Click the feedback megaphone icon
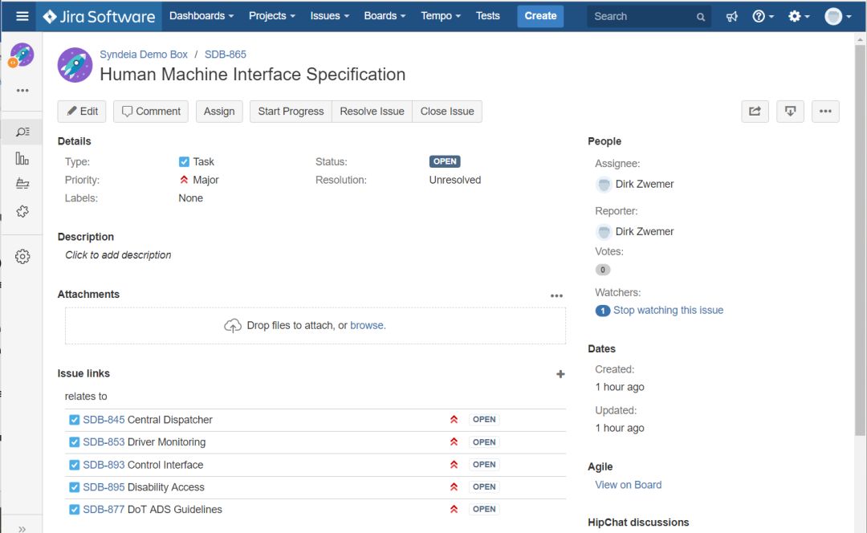Viewport: 867px width, 533px height. click(x=731, y=16)
